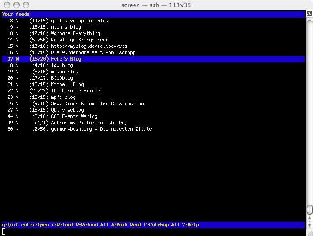Click the minimize window button
The width and height of the screenshot is (313, 236).
16,5
